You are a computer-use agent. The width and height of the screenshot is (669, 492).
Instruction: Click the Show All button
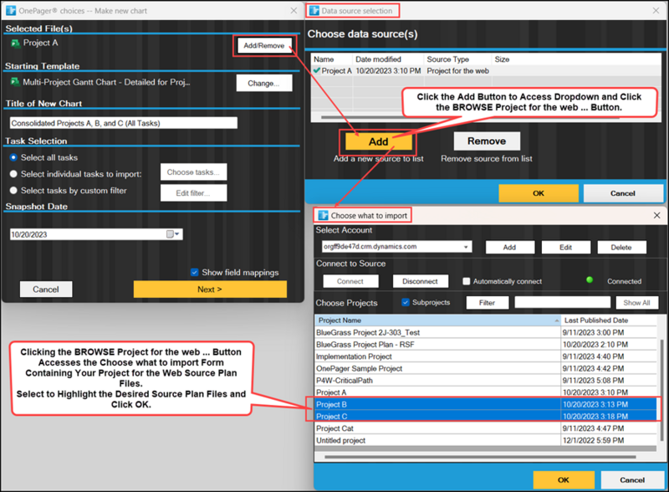click(x=636, y=302)
